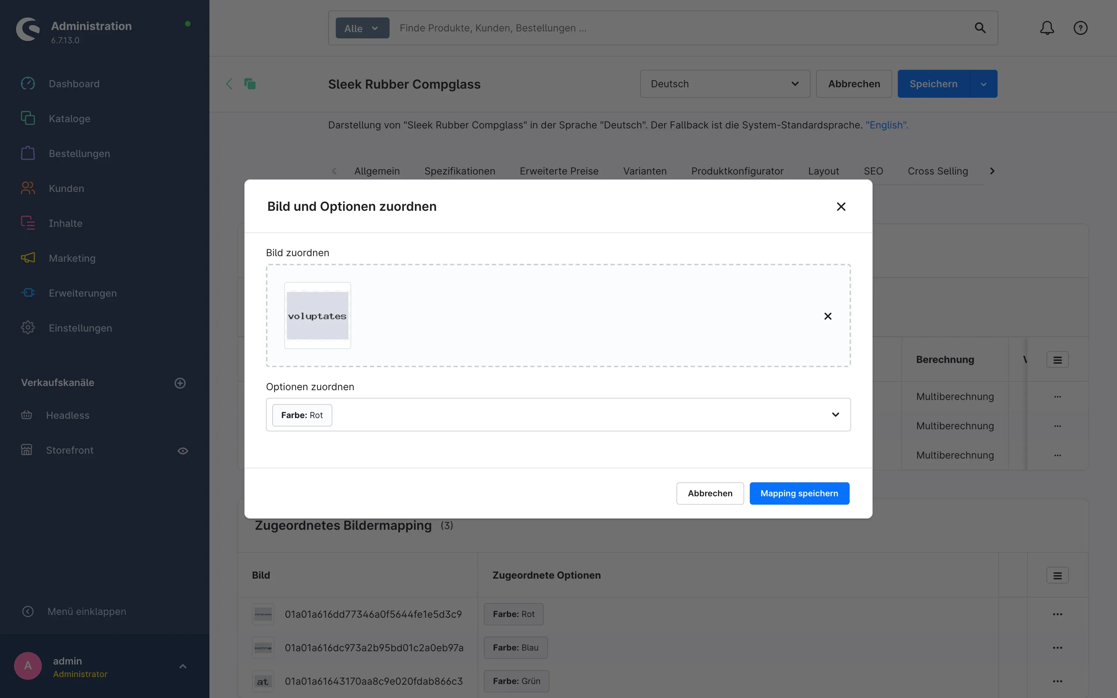Click the blue Speichern button
Screen dimensions: 1117x698
[x=933, y=83]
